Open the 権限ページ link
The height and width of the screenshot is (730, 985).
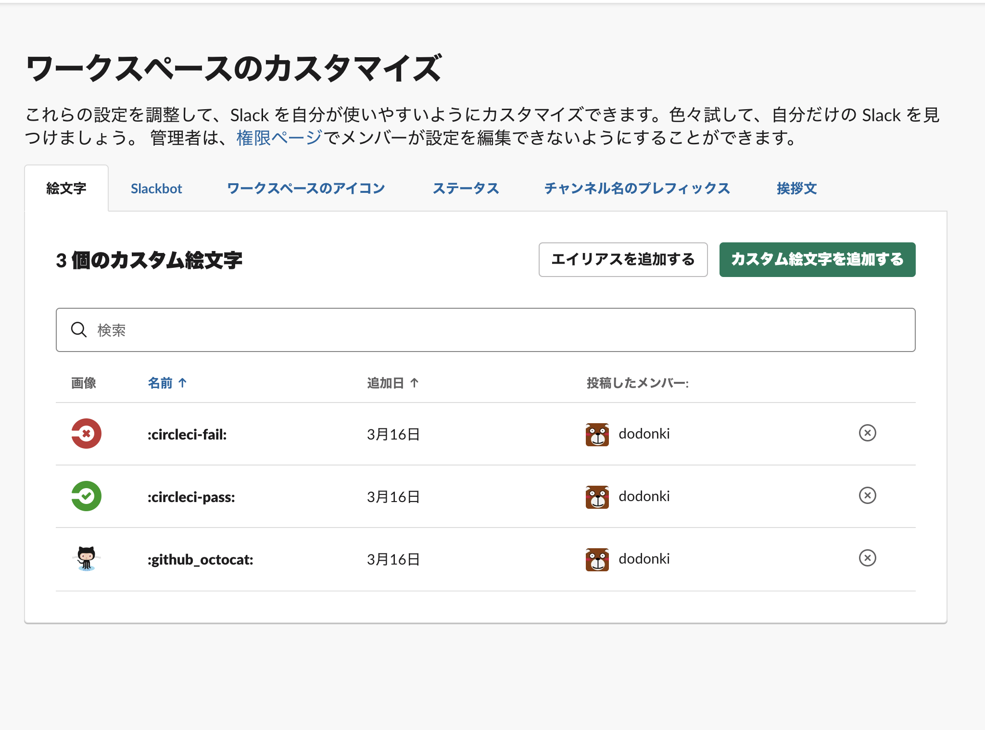[x=279, y=138]
